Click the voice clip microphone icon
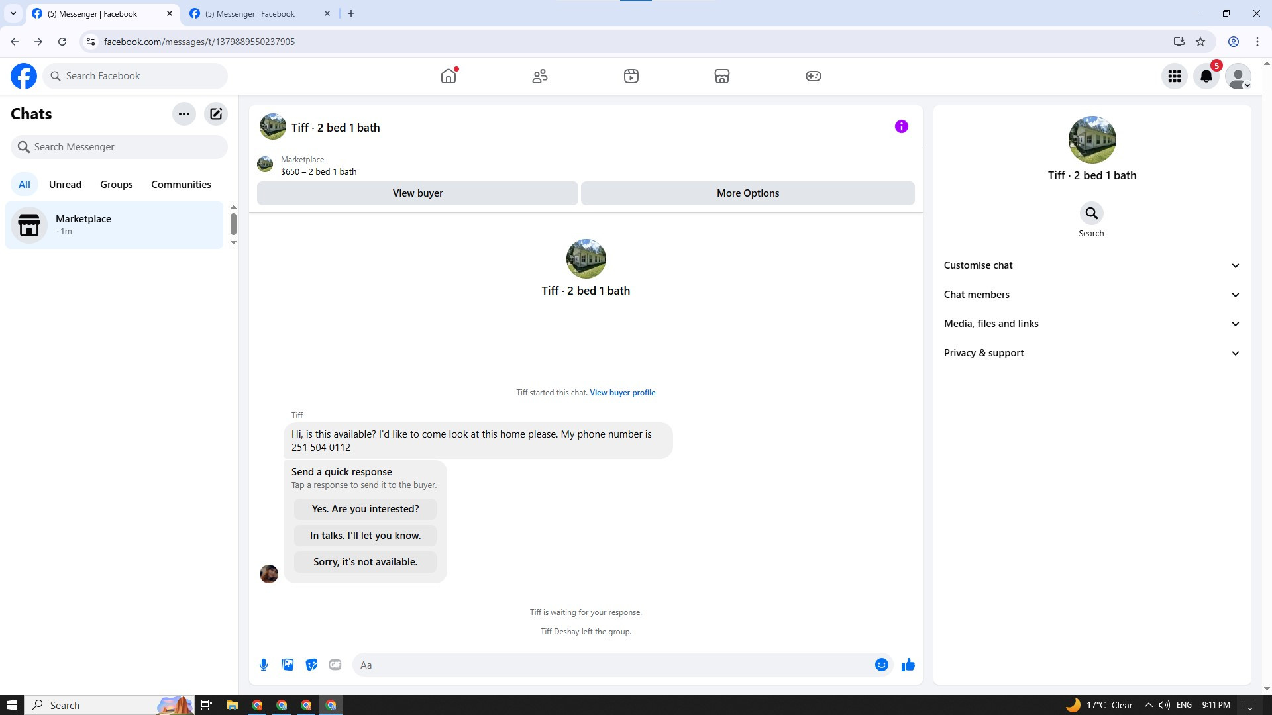The image size is (1272, 715). 264,665
